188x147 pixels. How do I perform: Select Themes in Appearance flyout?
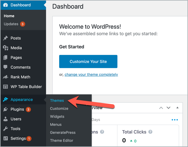coord(57,100)
